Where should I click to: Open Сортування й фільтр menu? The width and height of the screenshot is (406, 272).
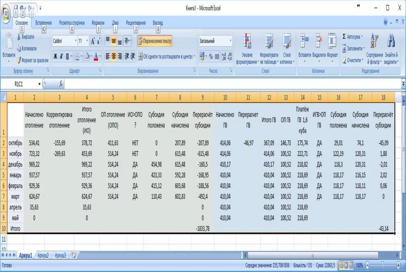pyautogui.click(x=374, y=49)
